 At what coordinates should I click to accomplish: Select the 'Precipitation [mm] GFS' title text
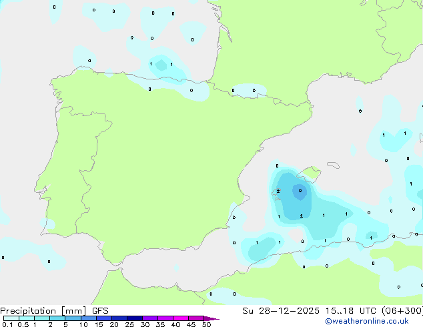[x=54, y=311]
